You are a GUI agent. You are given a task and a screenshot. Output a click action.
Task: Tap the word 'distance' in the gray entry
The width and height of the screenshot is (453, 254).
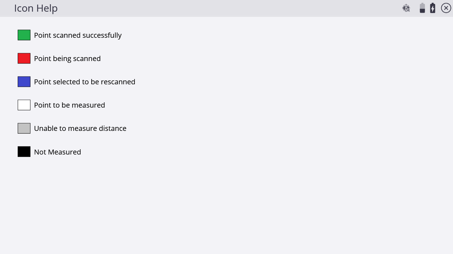[113, 128]
